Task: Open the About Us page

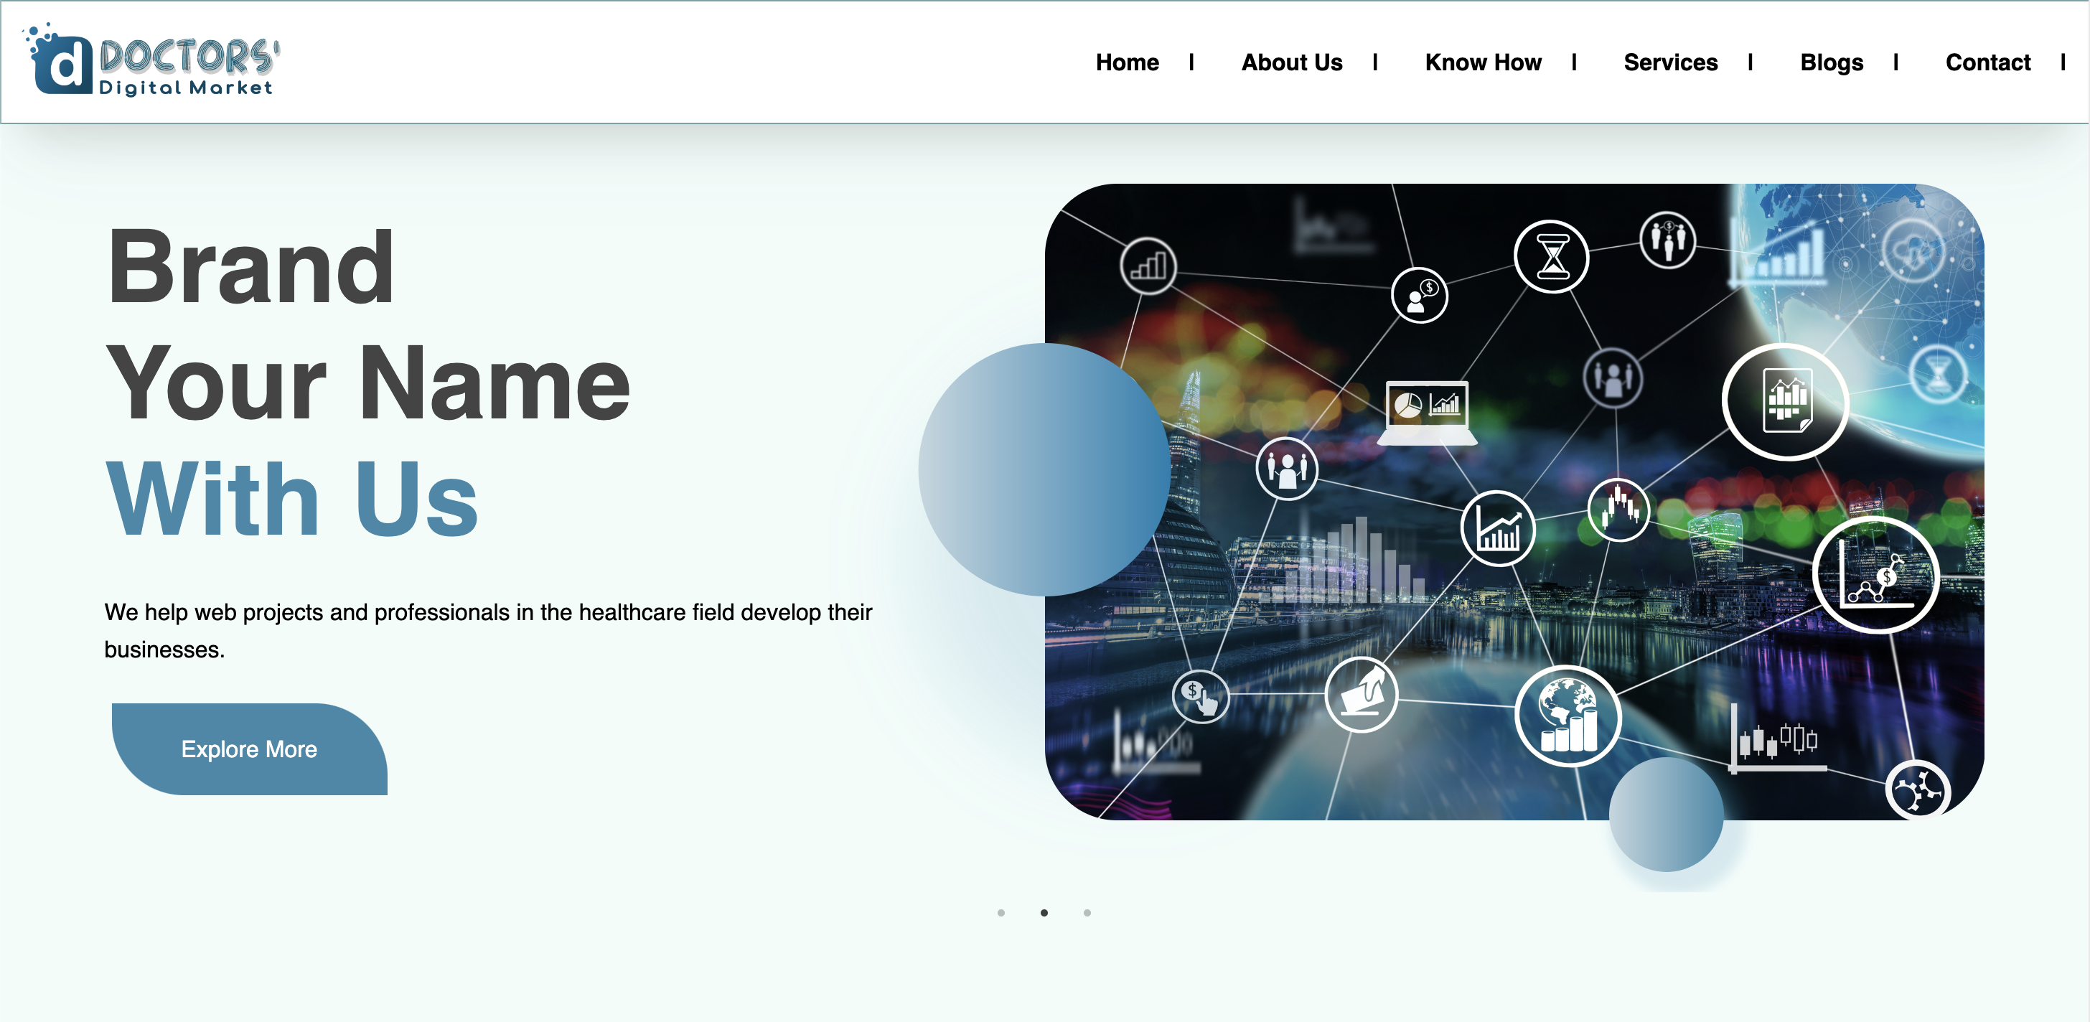Action: 1292,62
